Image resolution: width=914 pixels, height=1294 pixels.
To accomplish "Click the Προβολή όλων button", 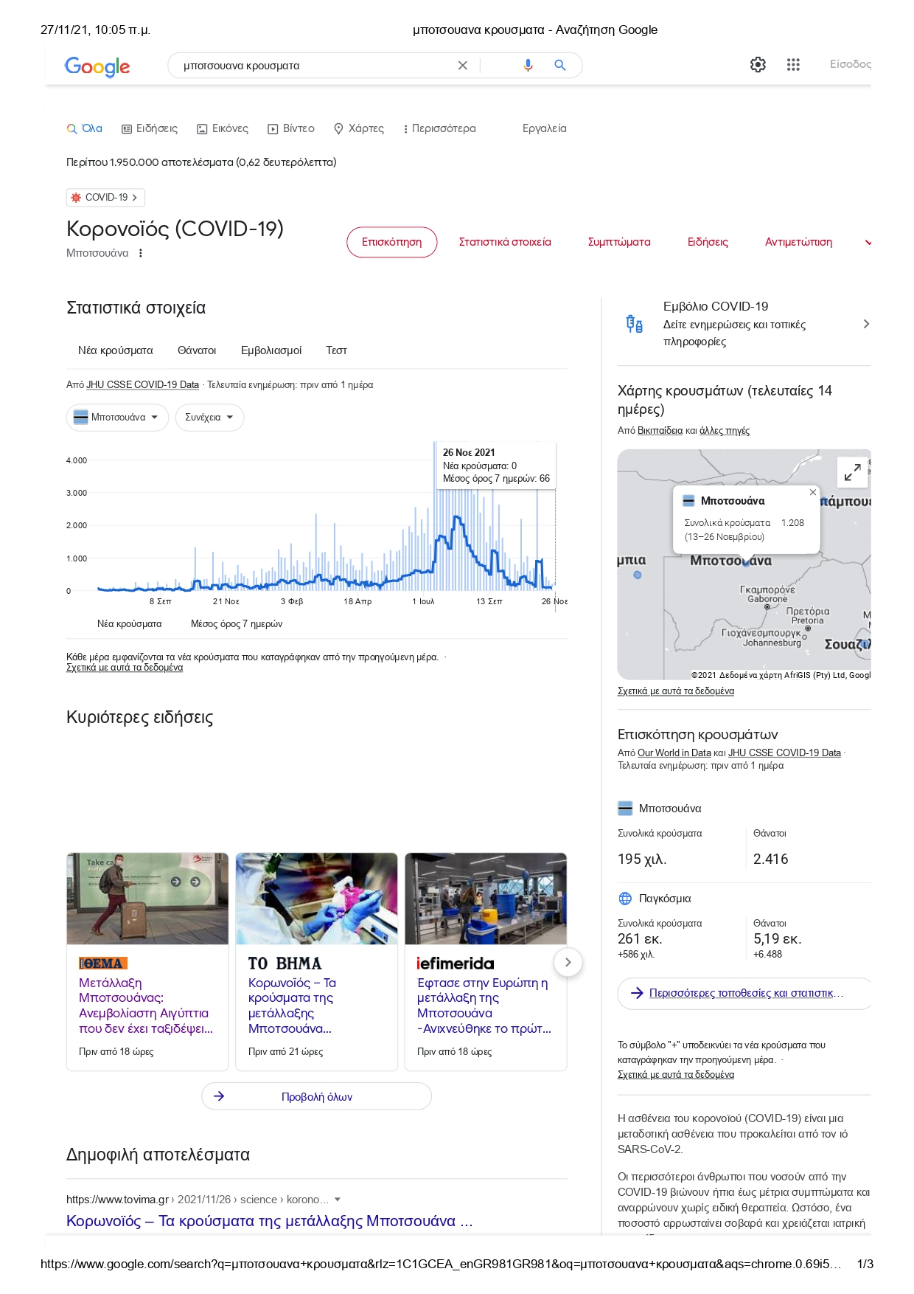I will [x=316, y=1096].
